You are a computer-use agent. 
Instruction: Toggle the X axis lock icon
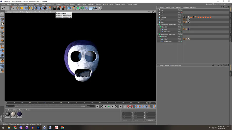point(36,8)
